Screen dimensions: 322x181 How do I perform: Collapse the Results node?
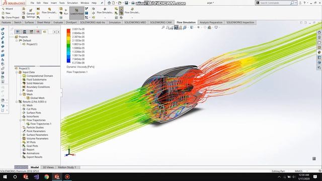click(x=17, y=102)
